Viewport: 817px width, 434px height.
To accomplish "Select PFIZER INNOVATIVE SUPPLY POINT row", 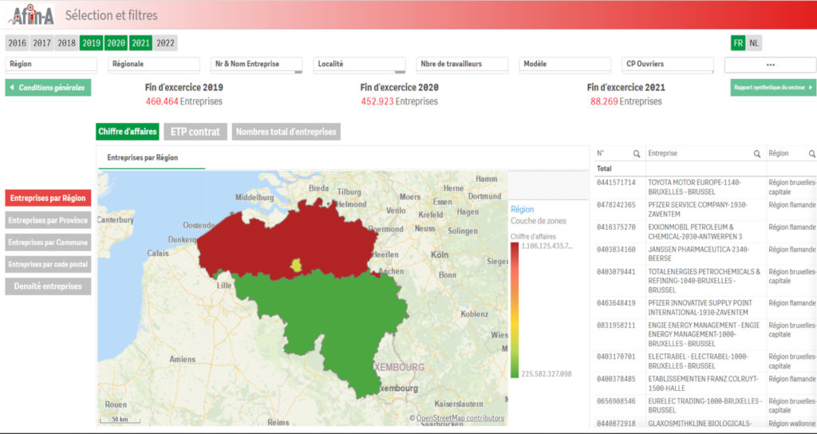I will coord(705,307).
